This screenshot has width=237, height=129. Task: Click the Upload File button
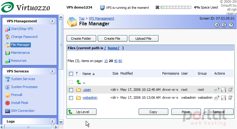144,39
